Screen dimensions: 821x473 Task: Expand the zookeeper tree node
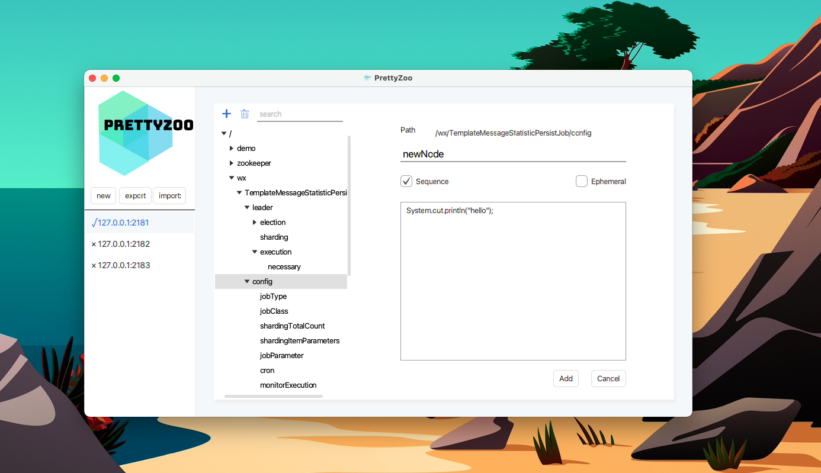232,163
